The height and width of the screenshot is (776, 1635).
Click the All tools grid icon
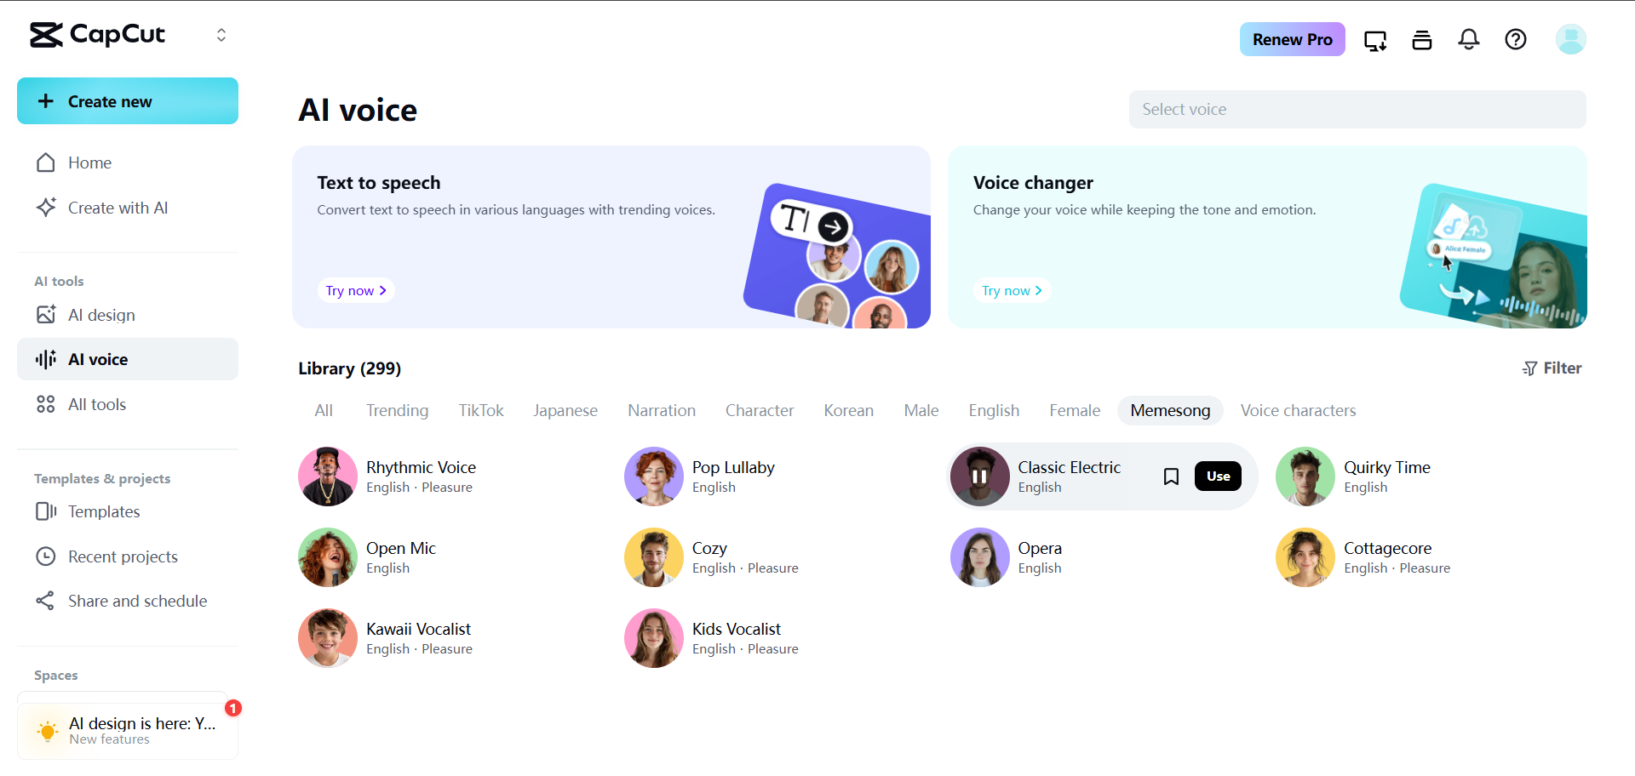click(x=46, y=404)
